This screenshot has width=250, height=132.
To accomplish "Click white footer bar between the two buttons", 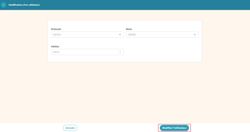I will (x=118, y=128).
